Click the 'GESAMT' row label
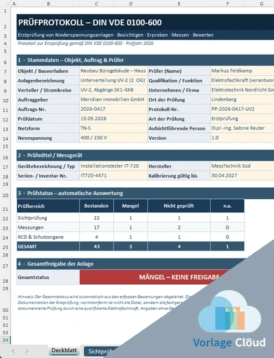This screenshot has height=358, width=274. click(48, 247)
